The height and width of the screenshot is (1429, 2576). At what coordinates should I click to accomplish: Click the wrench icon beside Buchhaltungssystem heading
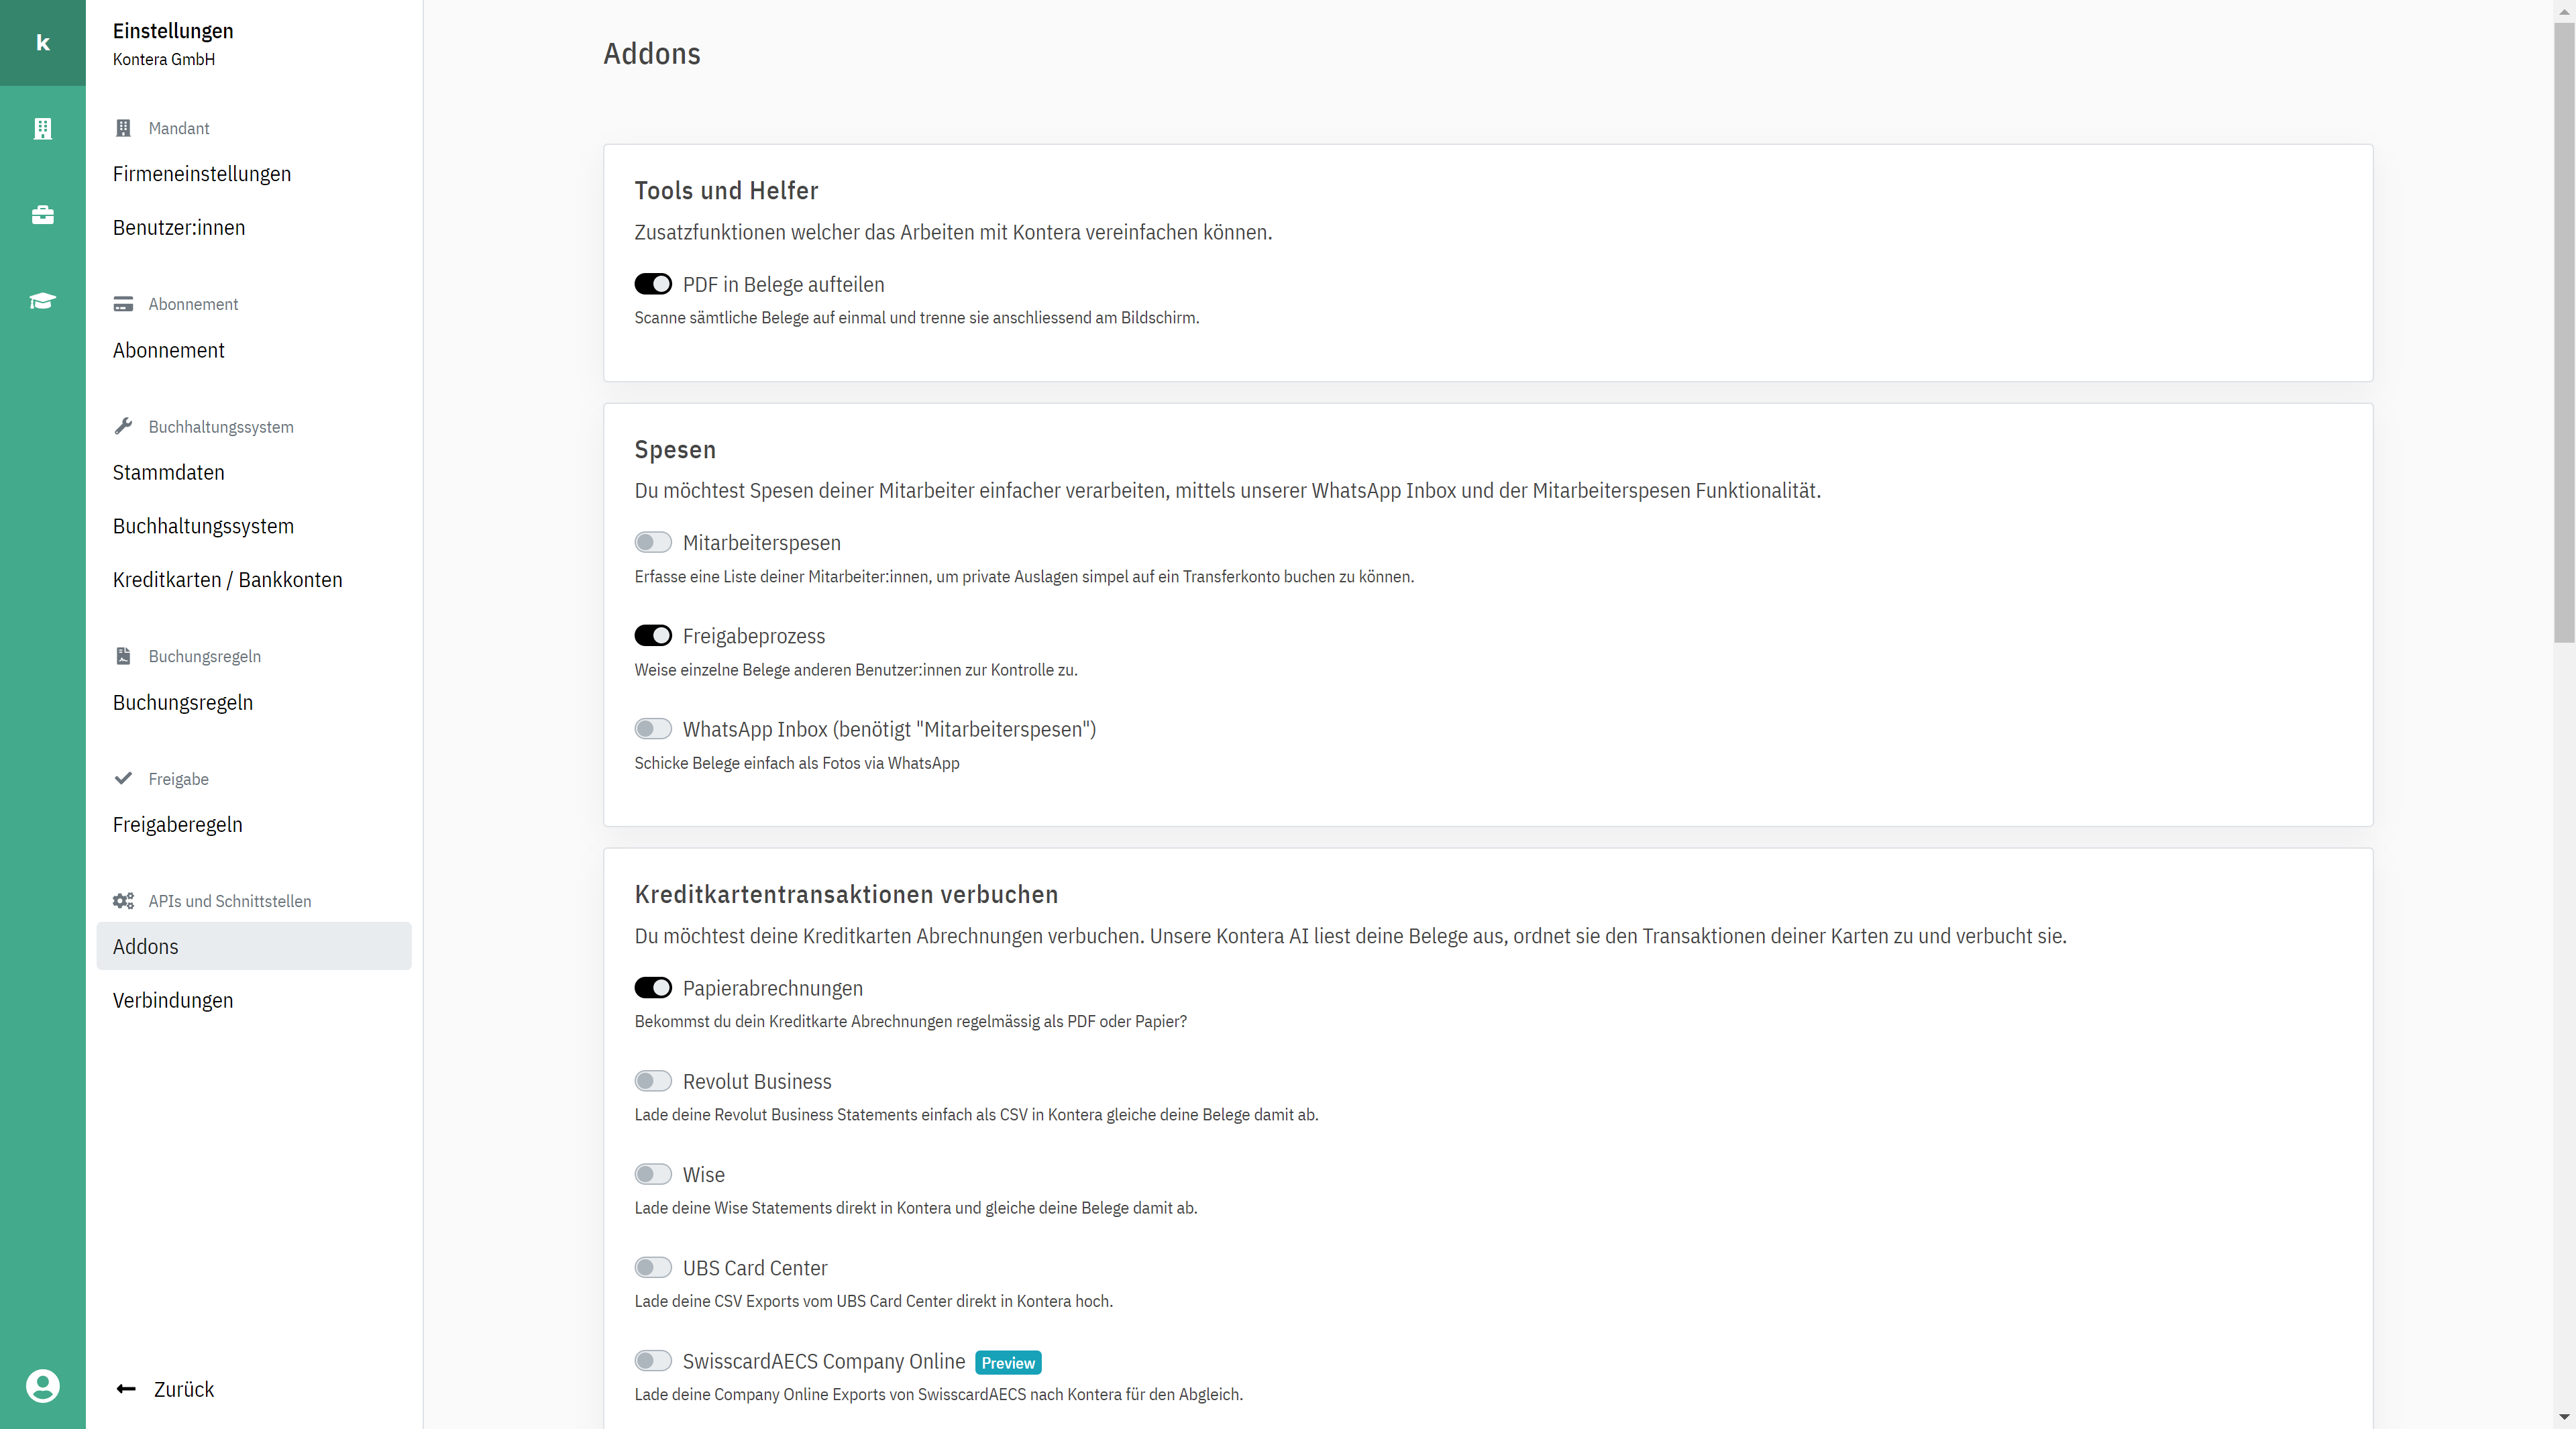click(x=123, y=426)
